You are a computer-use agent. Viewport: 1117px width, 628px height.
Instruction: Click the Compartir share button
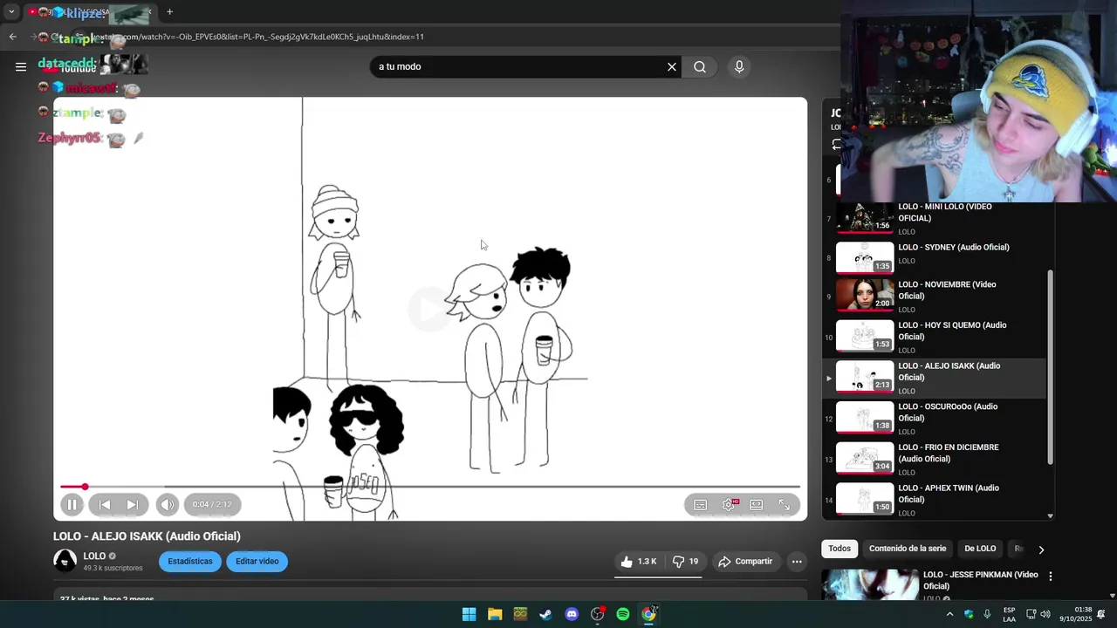click(x=745, y=562)
